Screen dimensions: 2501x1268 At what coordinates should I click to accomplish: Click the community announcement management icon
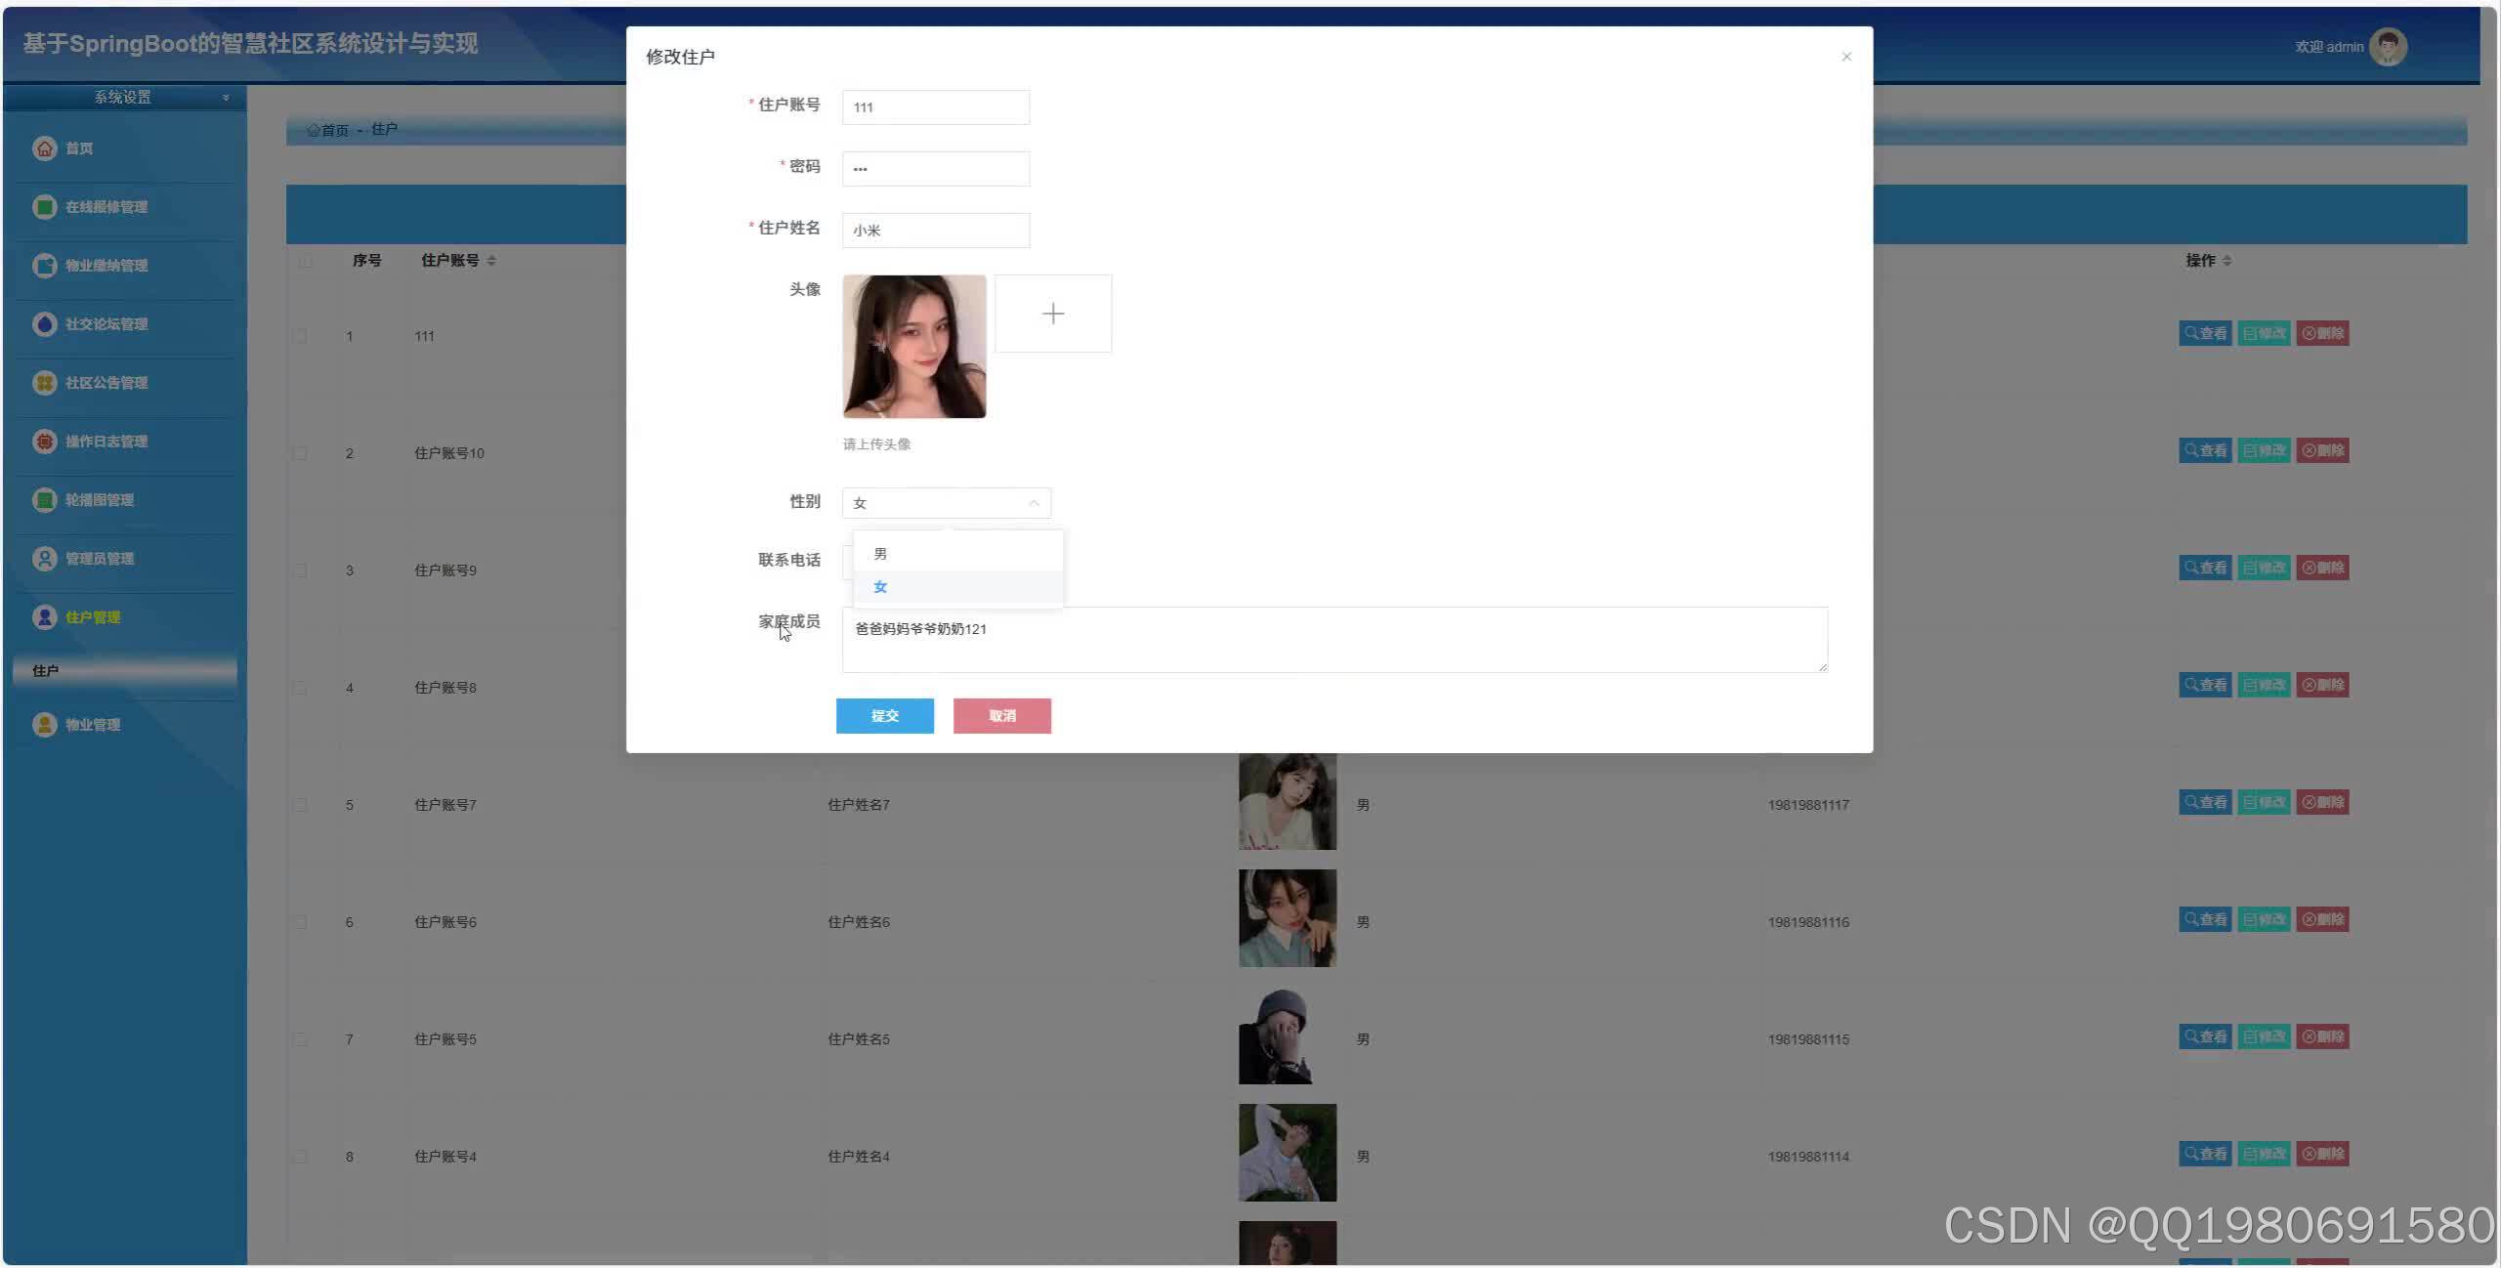tap(44, 383)
